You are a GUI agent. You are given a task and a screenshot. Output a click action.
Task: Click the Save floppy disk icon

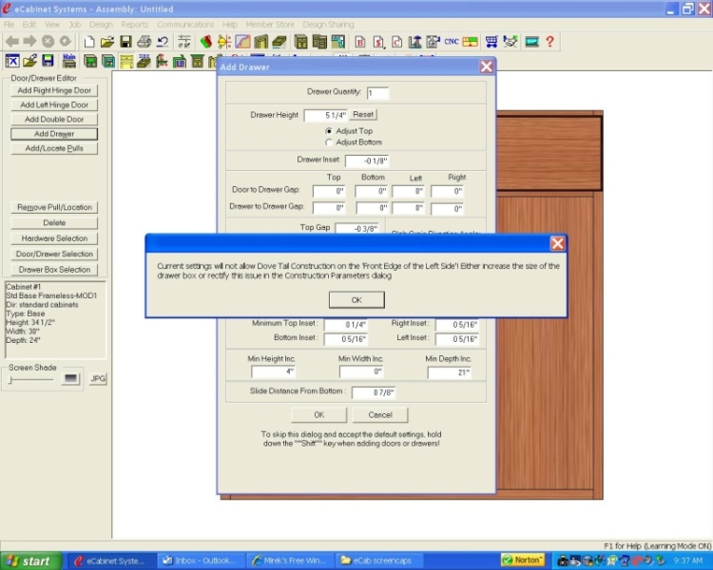125,42
